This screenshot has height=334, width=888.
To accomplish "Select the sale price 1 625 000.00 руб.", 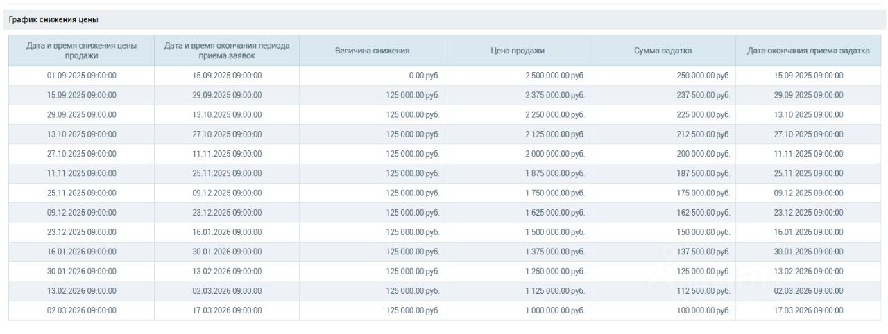I will 555,212.
